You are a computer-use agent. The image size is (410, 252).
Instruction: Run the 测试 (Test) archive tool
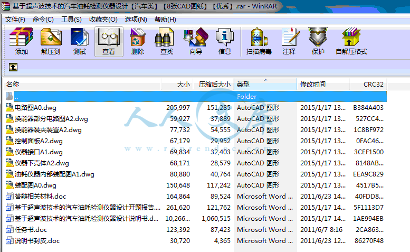(80, 38)
